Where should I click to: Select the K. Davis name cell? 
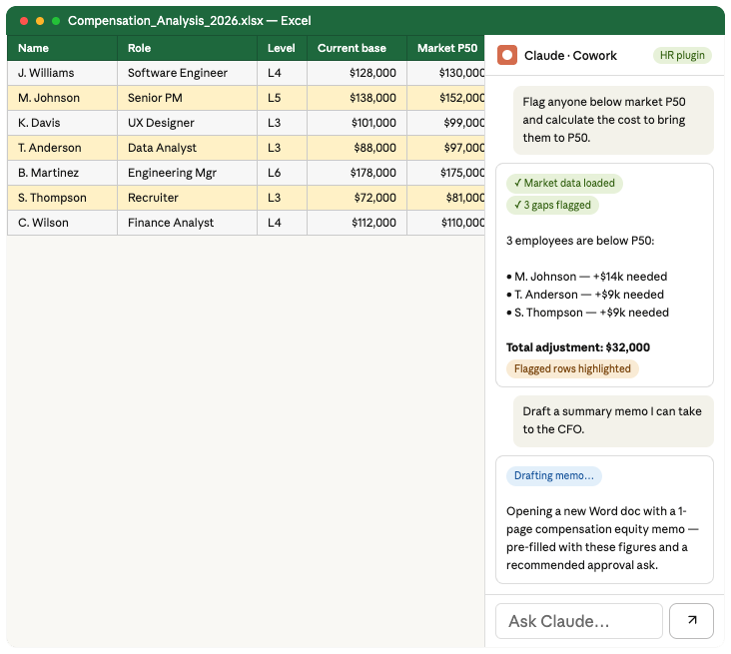62,123
